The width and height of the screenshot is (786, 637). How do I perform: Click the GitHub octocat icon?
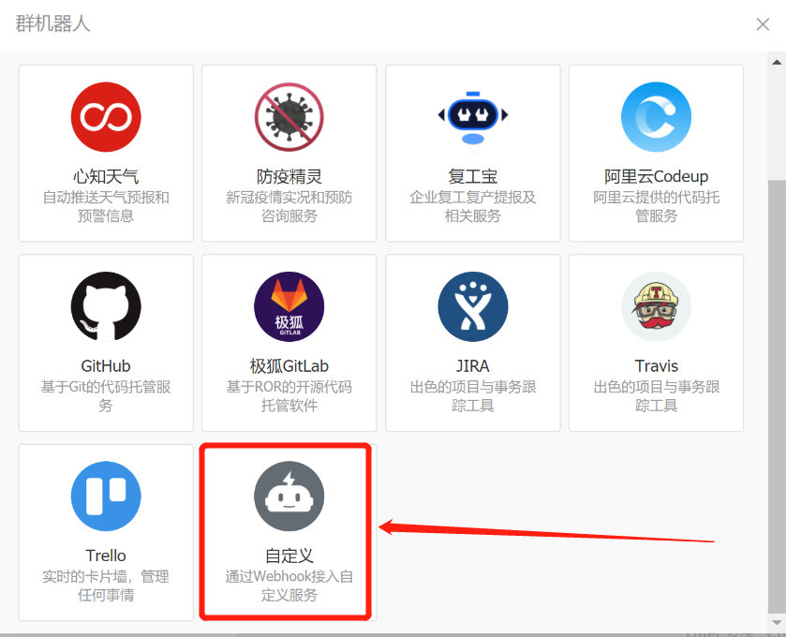(106, 307)
